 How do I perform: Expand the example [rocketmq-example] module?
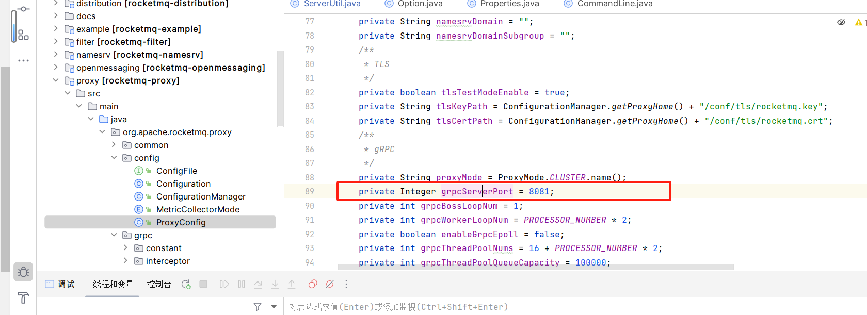(x=56, y=29)
